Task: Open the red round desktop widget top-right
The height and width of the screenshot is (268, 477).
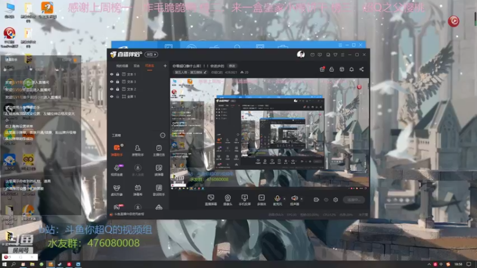Action: click(453, 21)
